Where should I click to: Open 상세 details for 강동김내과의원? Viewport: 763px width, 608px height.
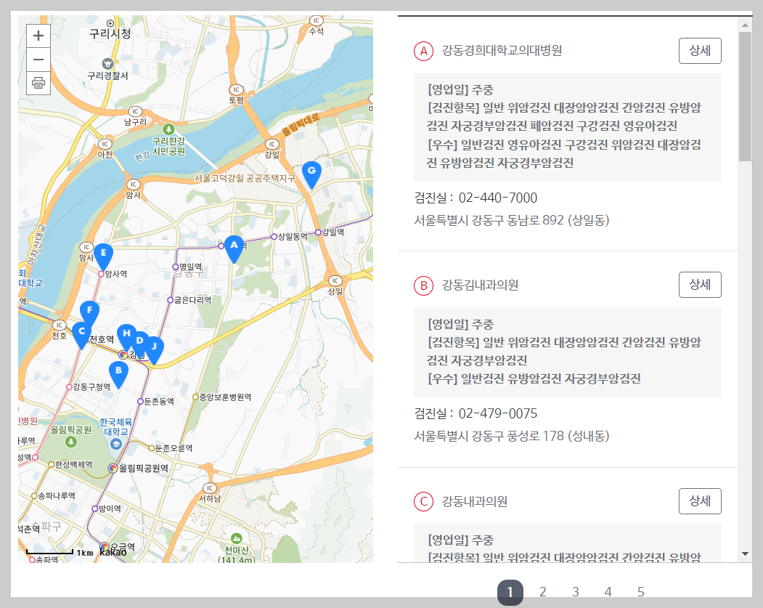[x=699, y=285]
